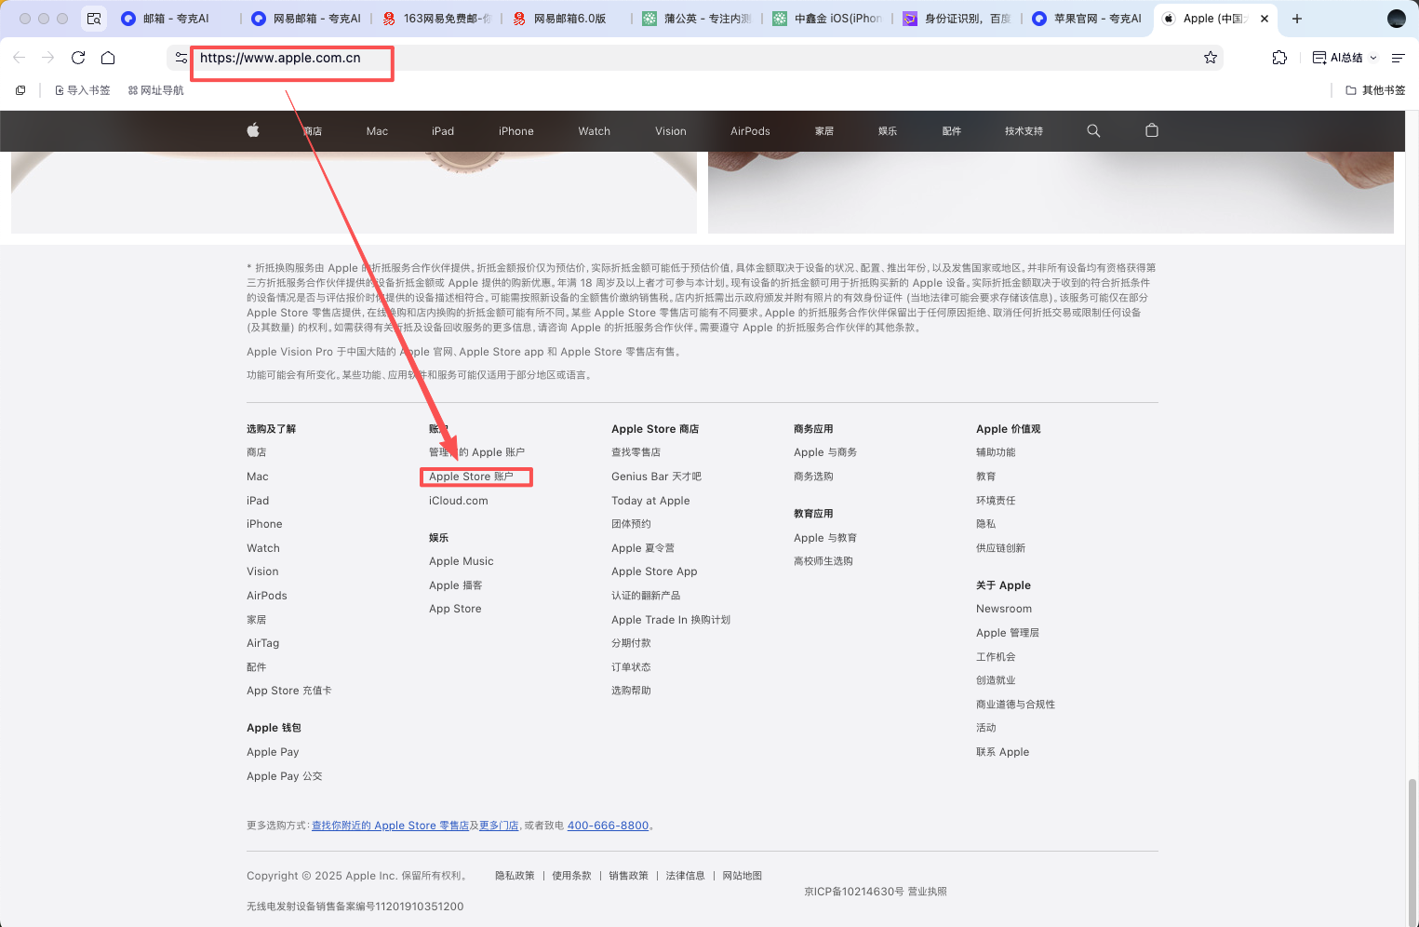The image size is (1419, 927).
Task: Click 联系 Apple link
Action: [x=1003, y=752]
